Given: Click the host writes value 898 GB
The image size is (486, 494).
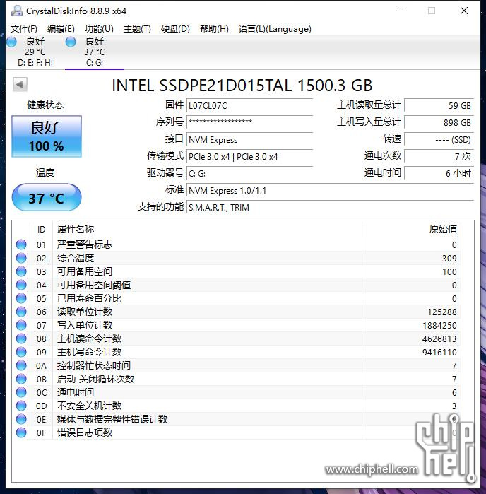Looking at the screenshot, I should point(439,122).
